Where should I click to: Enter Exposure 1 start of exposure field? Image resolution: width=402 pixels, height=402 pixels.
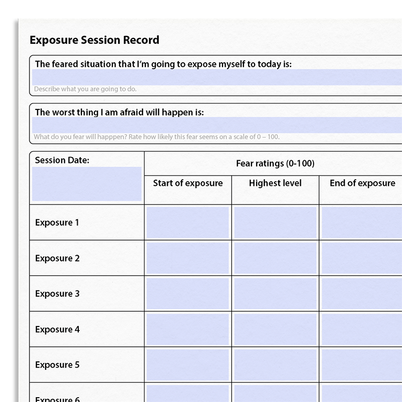[188, 222]
